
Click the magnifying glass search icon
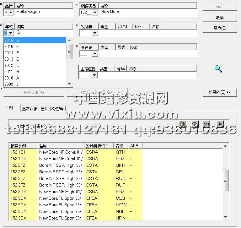coord(218,69)
